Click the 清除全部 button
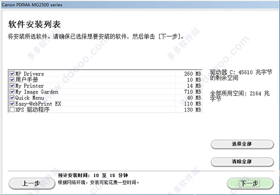280x195 pixels. (x=242, y=161)
